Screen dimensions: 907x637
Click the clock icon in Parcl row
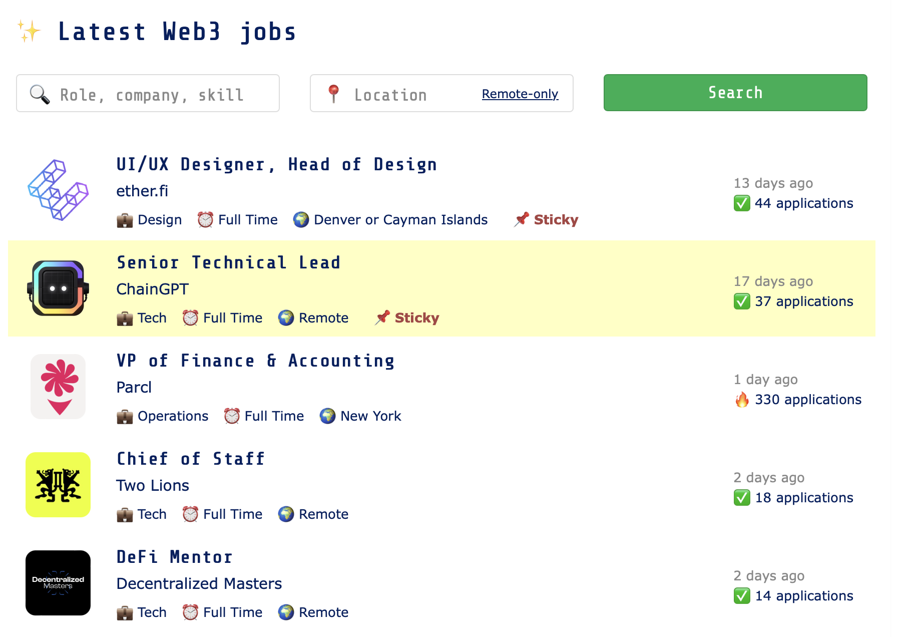(232, 416)
